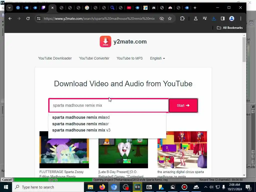Open the red record-button app in taskbar
The height and width of the screenshot is (192, 256).
tap(184, 187)
